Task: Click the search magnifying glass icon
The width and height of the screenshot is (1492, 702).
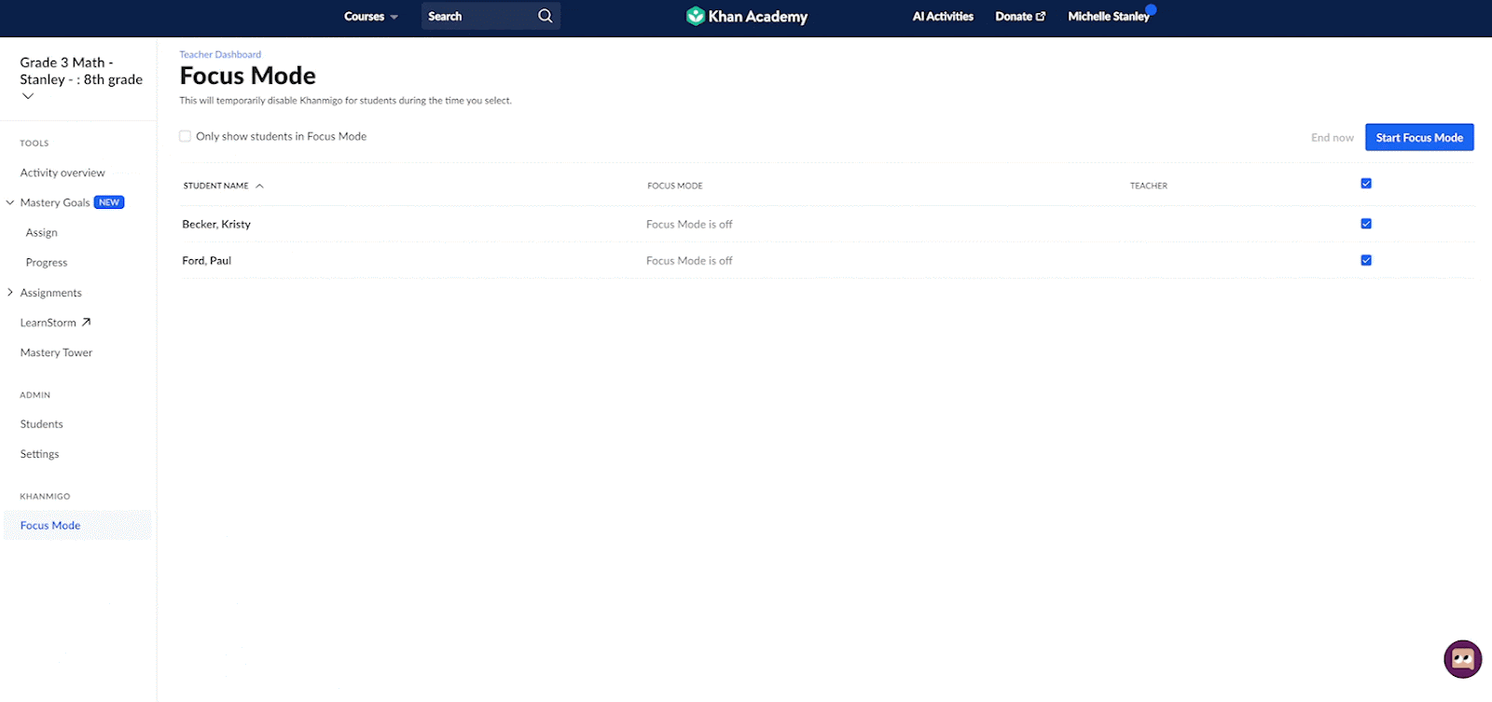Action: tap(546, 16)
